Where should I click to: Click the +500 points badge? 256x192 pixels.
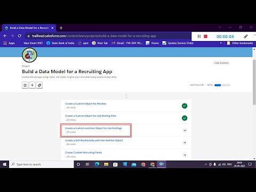point(221,63)
